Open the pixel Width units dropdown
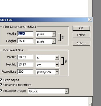Screen dimensions: 101x106 point(46,34)
